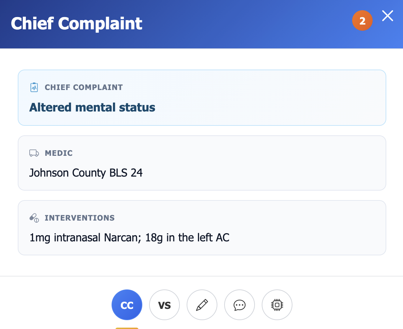Click the Altered mental status text
The width and height of the screenshot is (403, 329).
[x=92, y=107]
